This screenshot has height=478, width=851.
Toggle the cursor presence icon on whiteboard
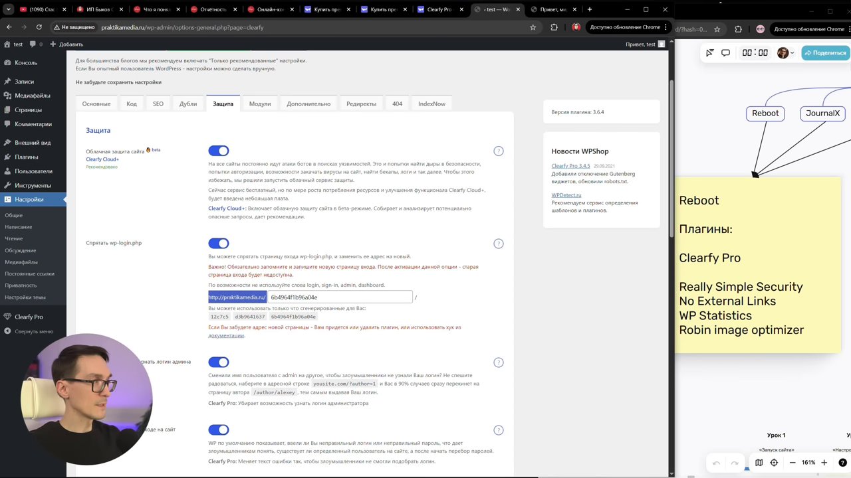pos(710,53)
